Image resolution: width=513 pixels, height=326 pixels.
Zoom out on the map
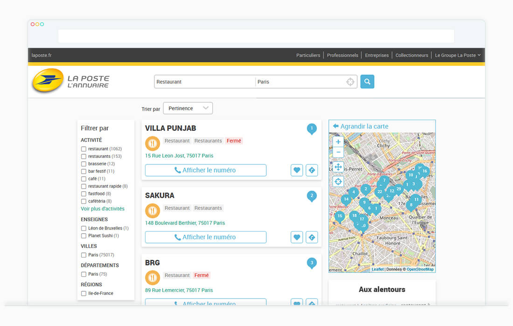click(338, 152)
